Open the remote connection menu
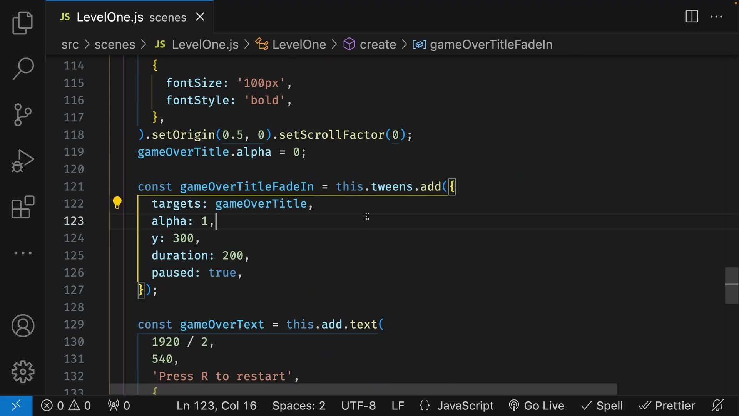The image size is (739, 416). point(16,406)
